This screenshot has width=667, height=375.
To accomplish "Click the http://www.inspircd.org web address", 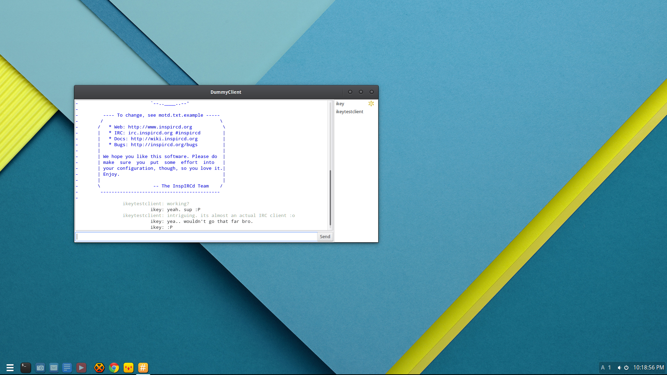I will pos(160,127).
